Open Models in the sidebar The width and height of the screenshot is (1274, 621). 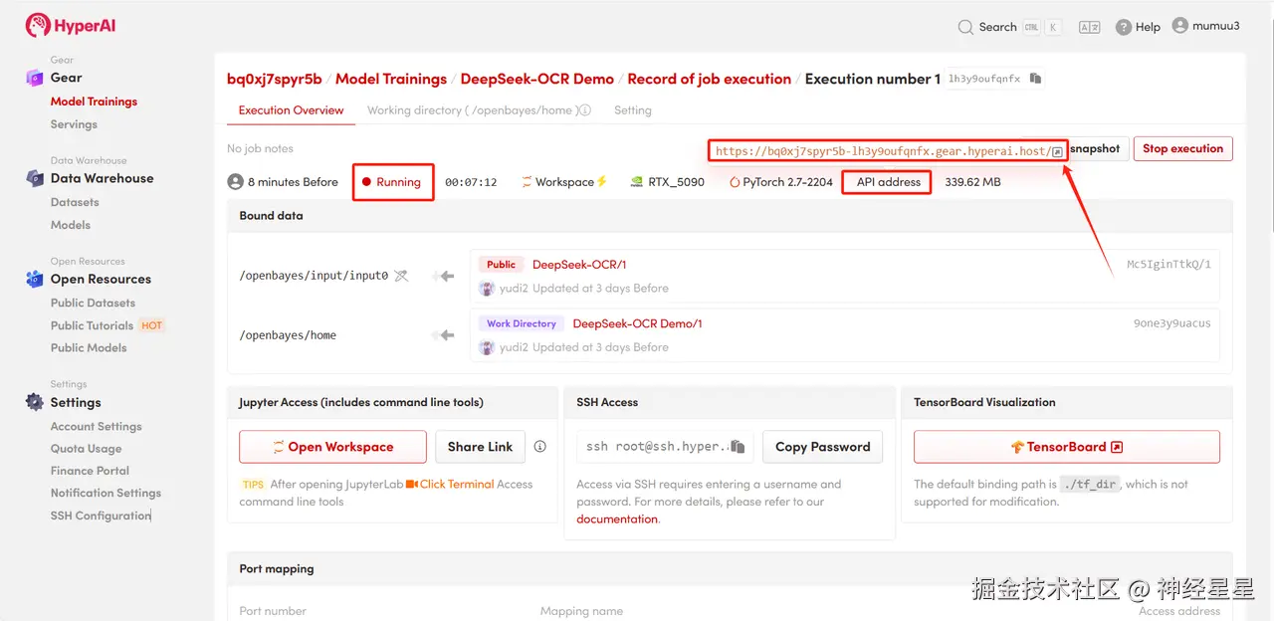(71, 225)
